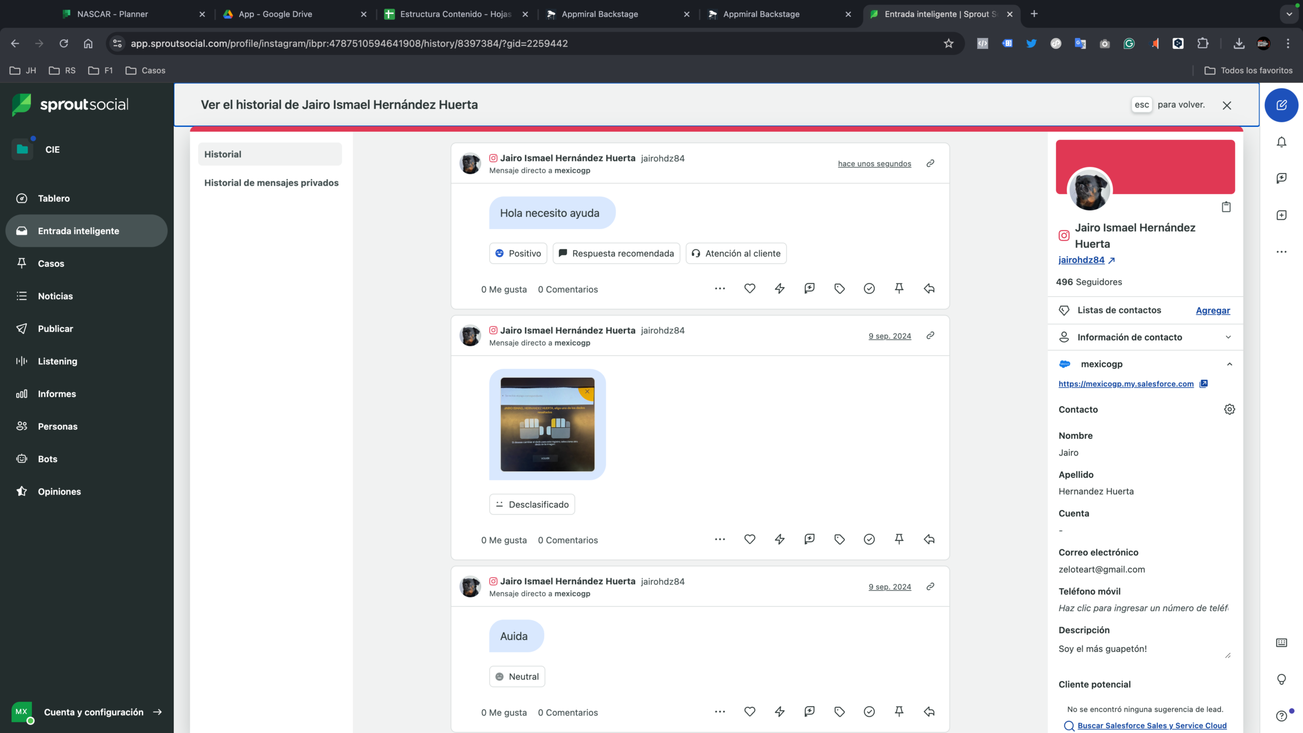This screenshot has width=1303, height=733.
Task: Click Agregar link for contact lists
Action: tap(1213, 311)
